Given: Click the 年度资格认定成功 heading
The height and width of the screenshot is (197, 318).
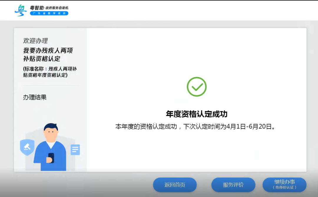Looking at the screenshot, I should (197, 113).
